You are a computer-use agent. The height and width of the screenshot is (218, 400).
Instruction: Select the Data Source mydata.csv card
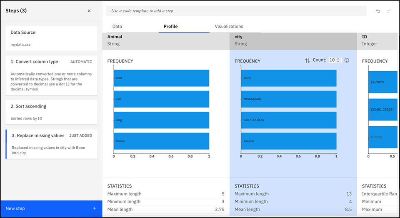pyautogui.click(x=51, y=38)
